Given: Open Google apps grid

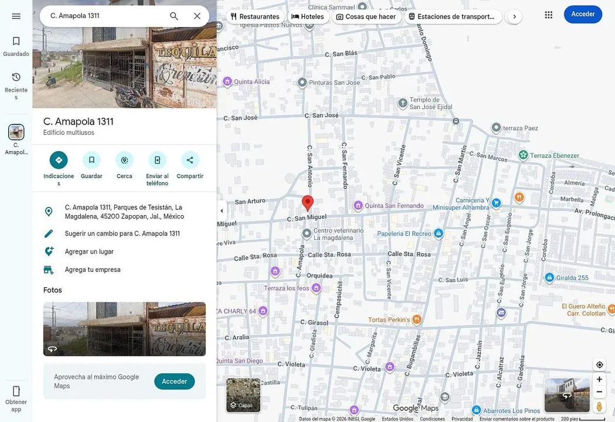Looking at the screenshot, I should click(548, 15).
